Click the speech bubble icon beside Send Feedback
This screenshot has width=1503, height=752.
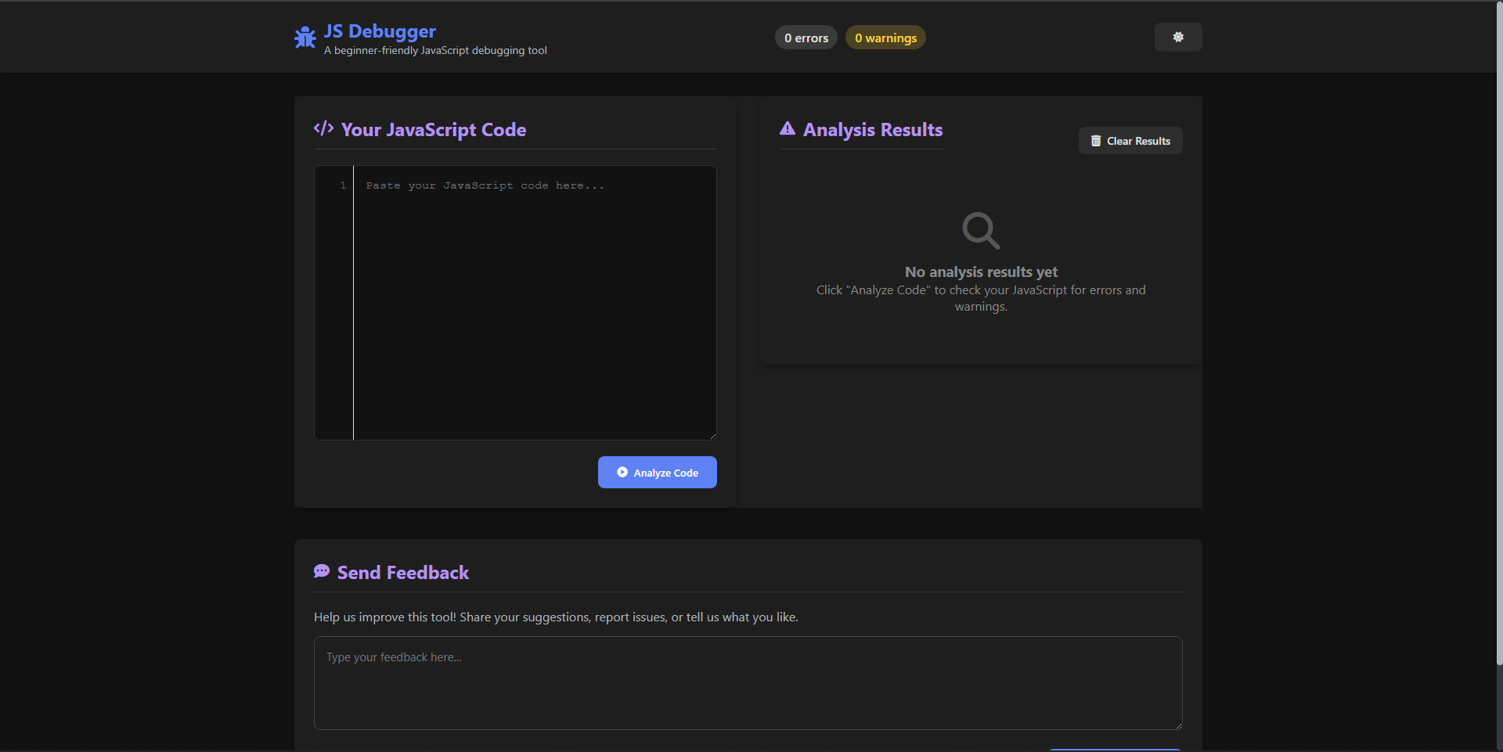(322, 571)
